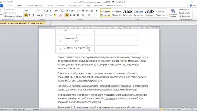
Task: Expand the styles gallery
Action: coord(167,16)
